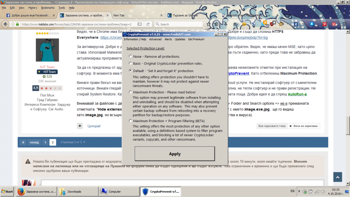Bookmark this page with the star icon
The height and width of the screenshot is (197, 350).
(x=209, y=24)
